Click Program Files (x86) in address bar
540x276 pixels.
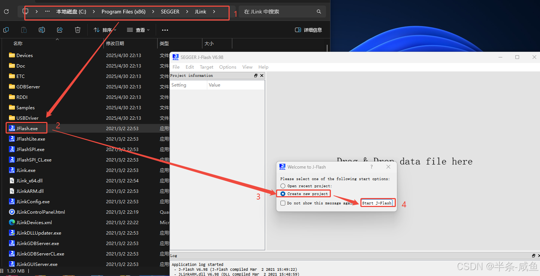point(124,12)
